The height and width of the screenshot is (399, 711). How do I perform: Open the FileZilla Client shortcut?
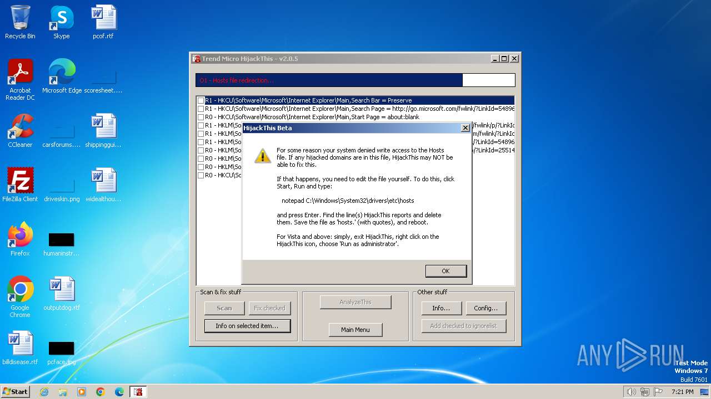coord(20,185)
